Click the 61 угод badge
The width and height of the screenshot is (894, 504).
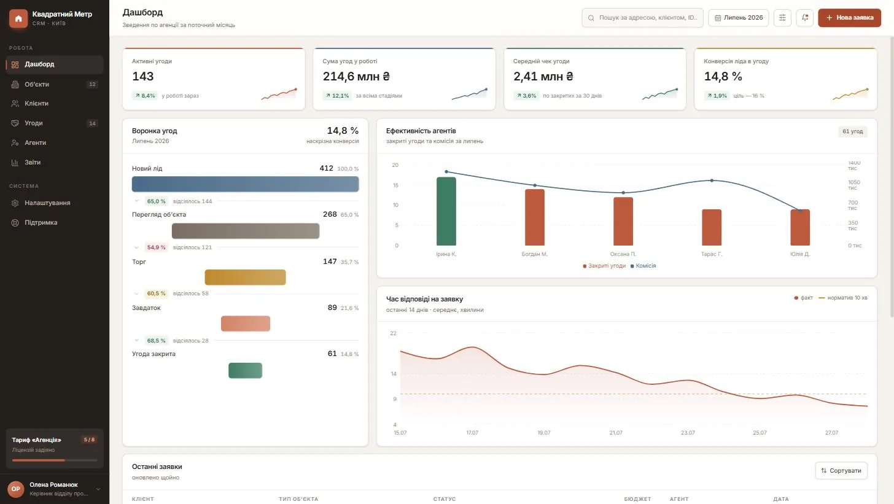pos(853,131)
